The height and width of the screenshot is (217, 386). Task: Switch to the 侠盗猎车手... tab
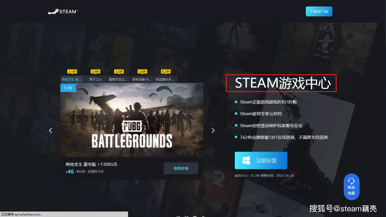(165, 80)
